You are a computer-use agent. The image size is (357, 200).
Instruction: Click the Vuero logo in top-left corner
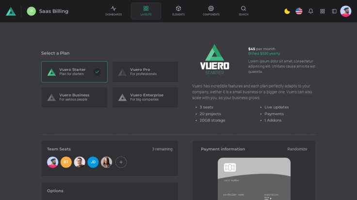(x=11, y=11)
